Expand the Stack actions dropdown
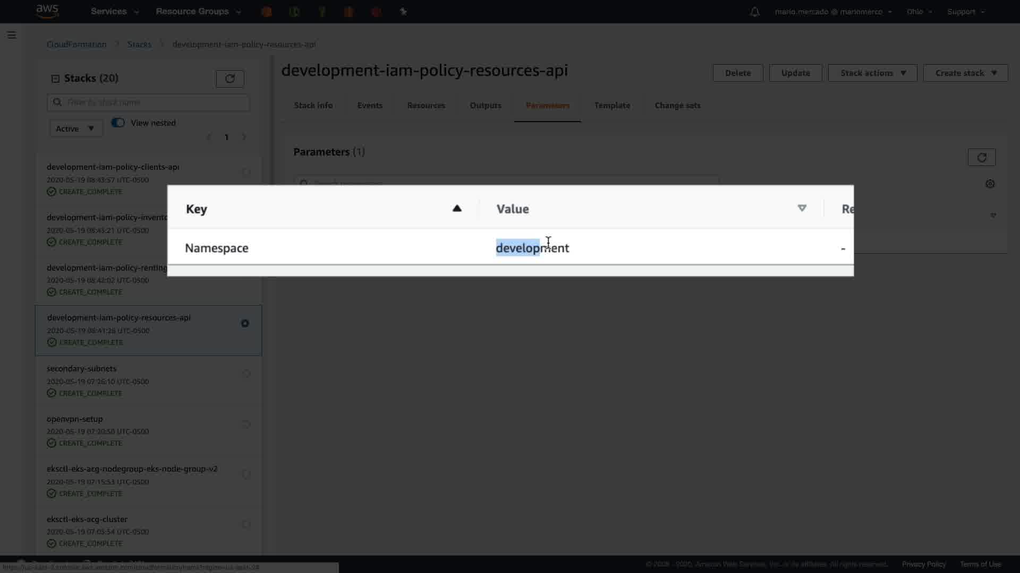The width and height of the screenshot is (1020, 573). point(872,73)
